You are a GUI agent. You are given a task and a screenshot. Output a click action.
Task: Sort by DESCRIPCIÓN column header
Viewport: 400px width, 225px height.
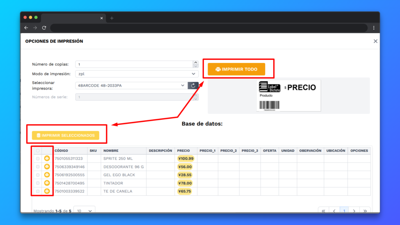coord(161,150)
